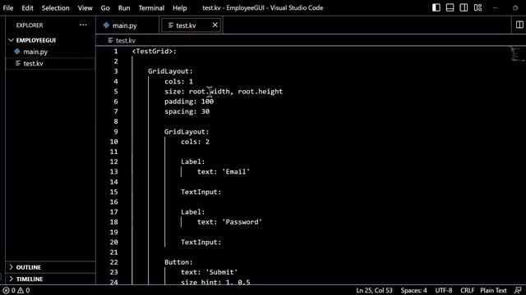Screen dimensions: 526x295
Task: Open the Selection menu
Action: coord(55,7)
